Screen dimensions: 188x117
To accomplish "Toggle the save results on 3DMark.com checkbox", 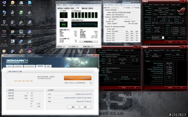I will (91, 83).
